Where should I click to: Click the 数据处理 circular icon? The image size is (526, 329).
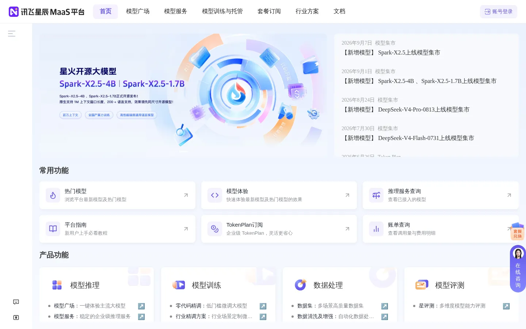(x=300, y=285)
